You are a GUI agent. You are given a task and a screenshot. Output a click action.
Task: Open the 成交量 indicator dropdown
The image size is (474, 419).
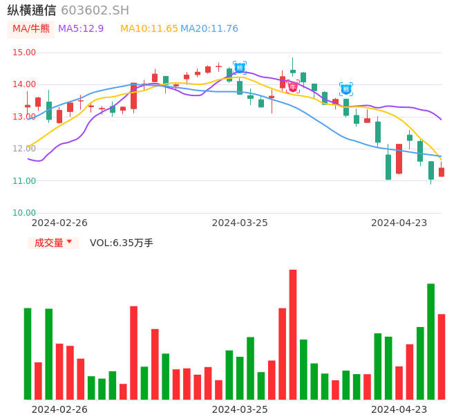53,243
